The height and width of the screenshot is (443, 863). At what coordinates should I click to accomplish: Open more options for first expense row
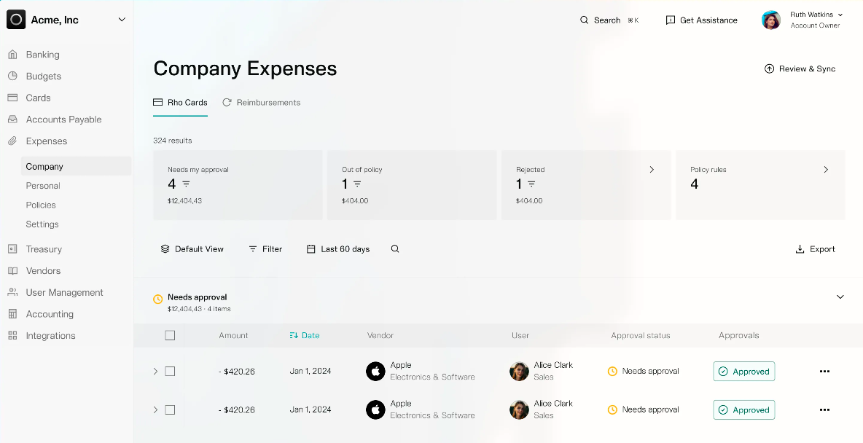pyautogui.click(x=824, y=372)
